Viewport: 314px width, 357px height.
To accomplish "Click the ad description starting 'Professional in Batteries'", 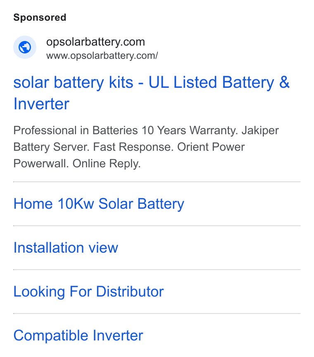I will pyautogui.click(x=146, y=147).
